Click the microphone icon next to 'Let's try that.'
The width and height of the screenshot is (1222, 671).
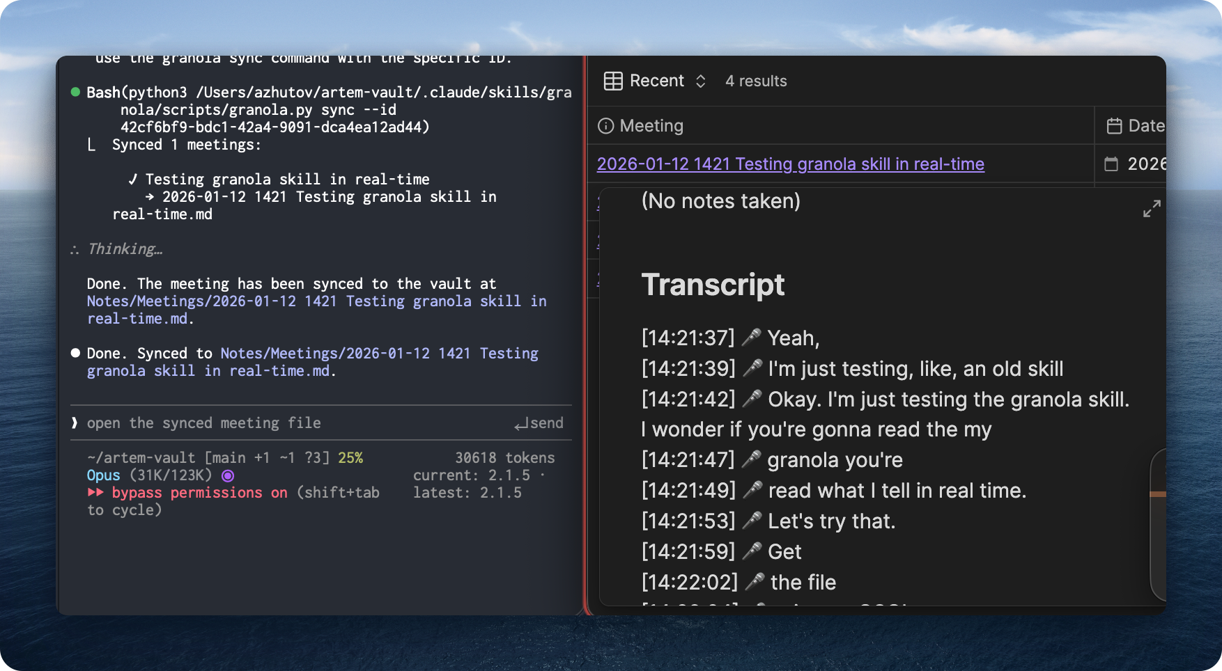[751, 521]
